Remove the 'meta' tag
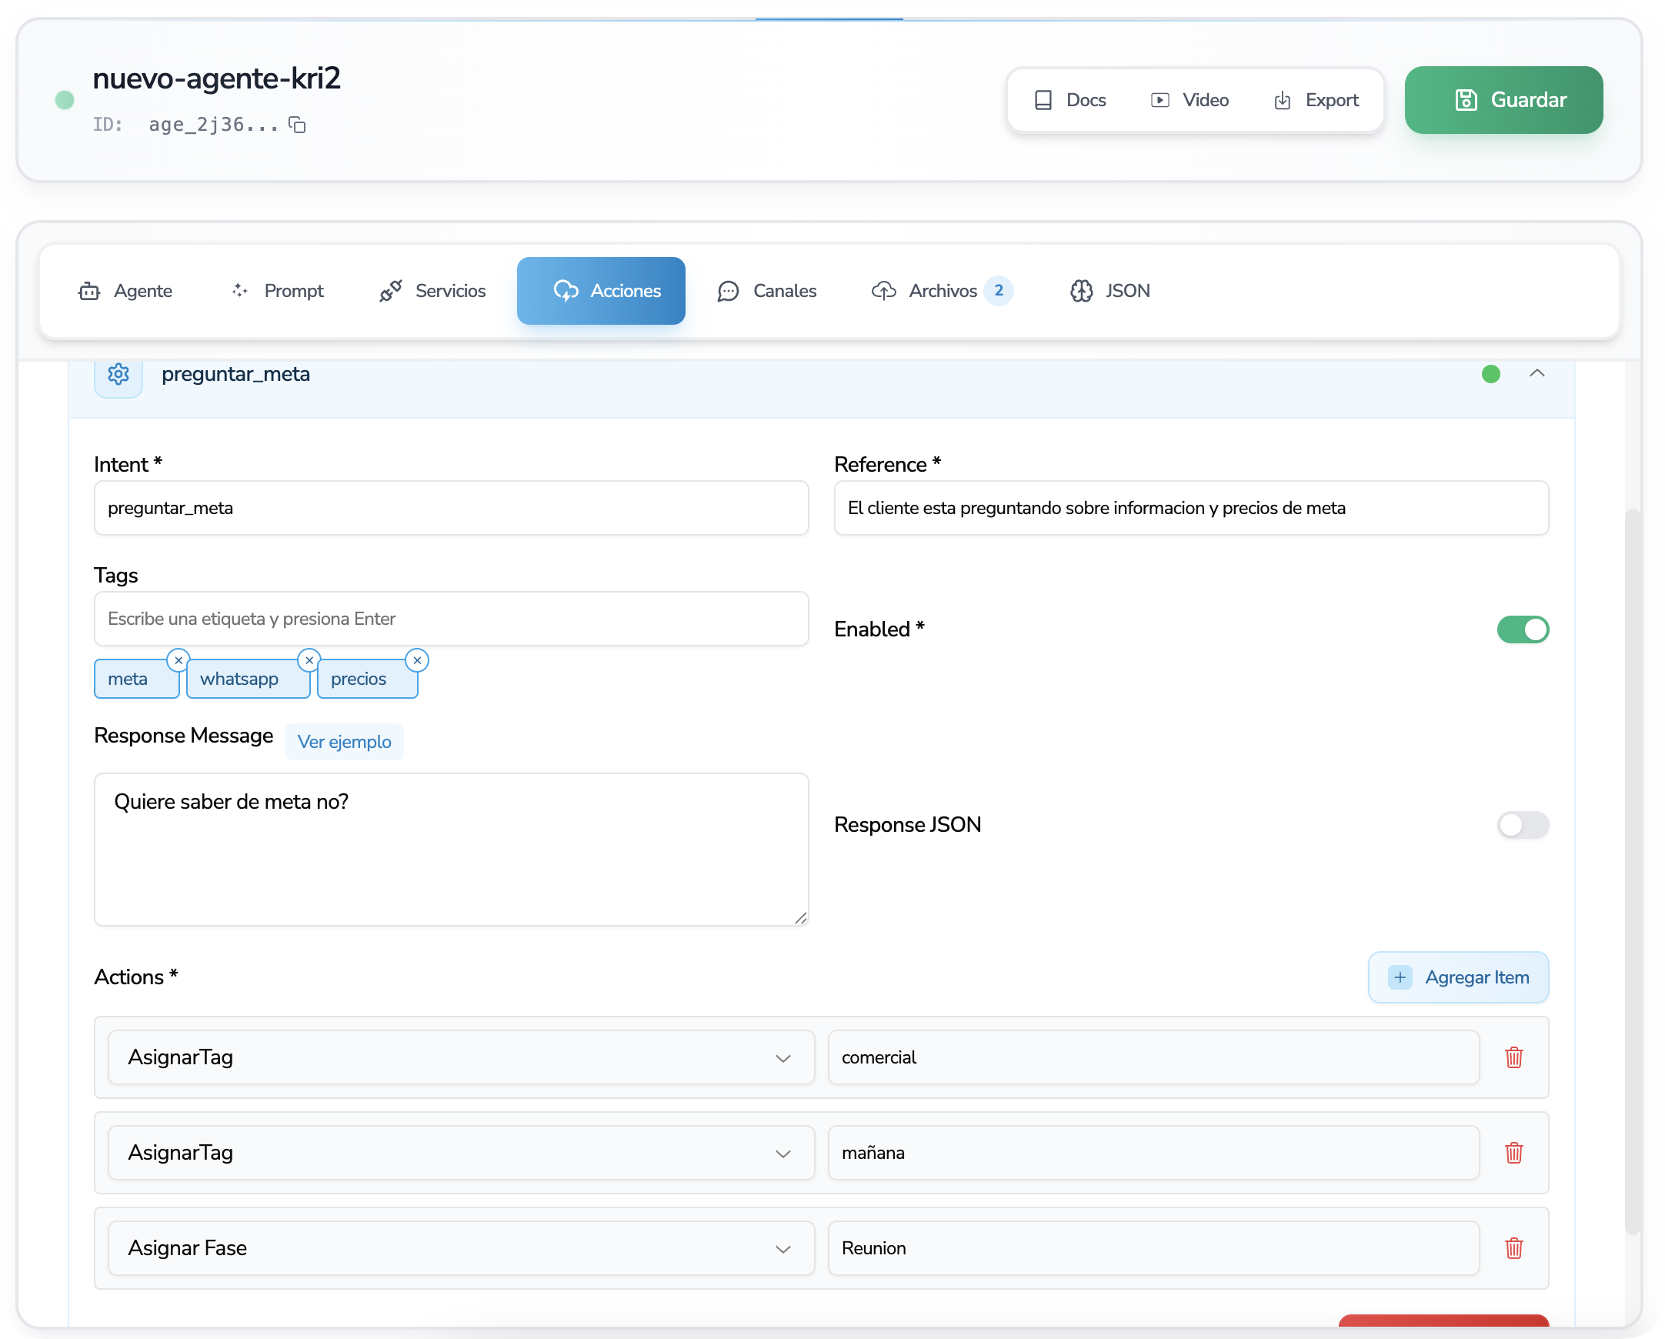Viewport: 1665px width, 1339px height. click(x=179, y=660)
